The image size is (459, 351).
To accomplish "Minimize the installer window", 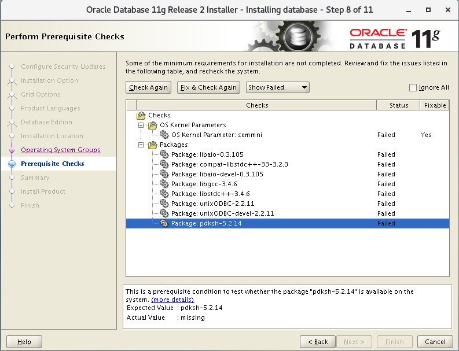I will 409,10.
